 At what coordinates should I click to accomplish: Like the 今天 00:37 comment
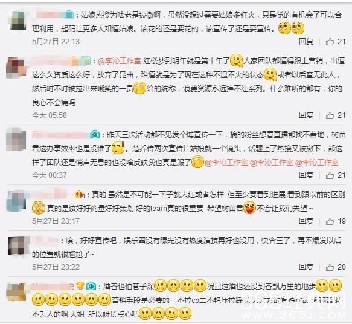tap(335, 175)
